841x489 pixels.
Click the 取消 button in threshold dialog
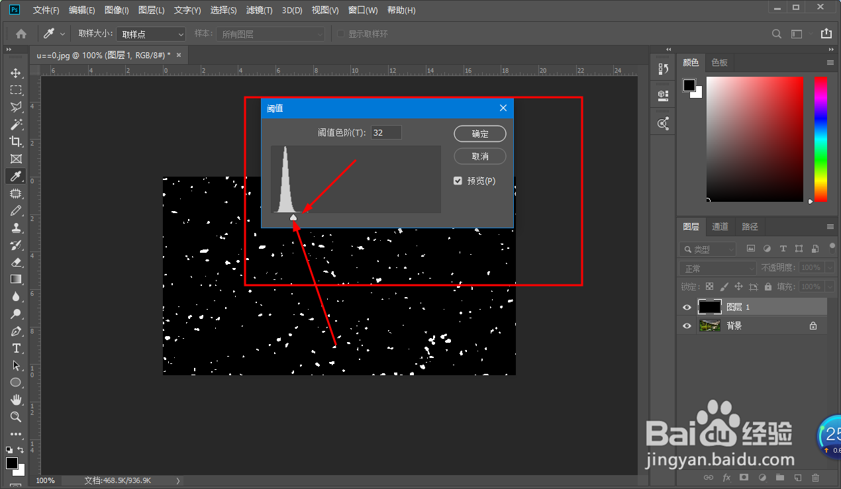pyautogui.click(x=480, y=156)
